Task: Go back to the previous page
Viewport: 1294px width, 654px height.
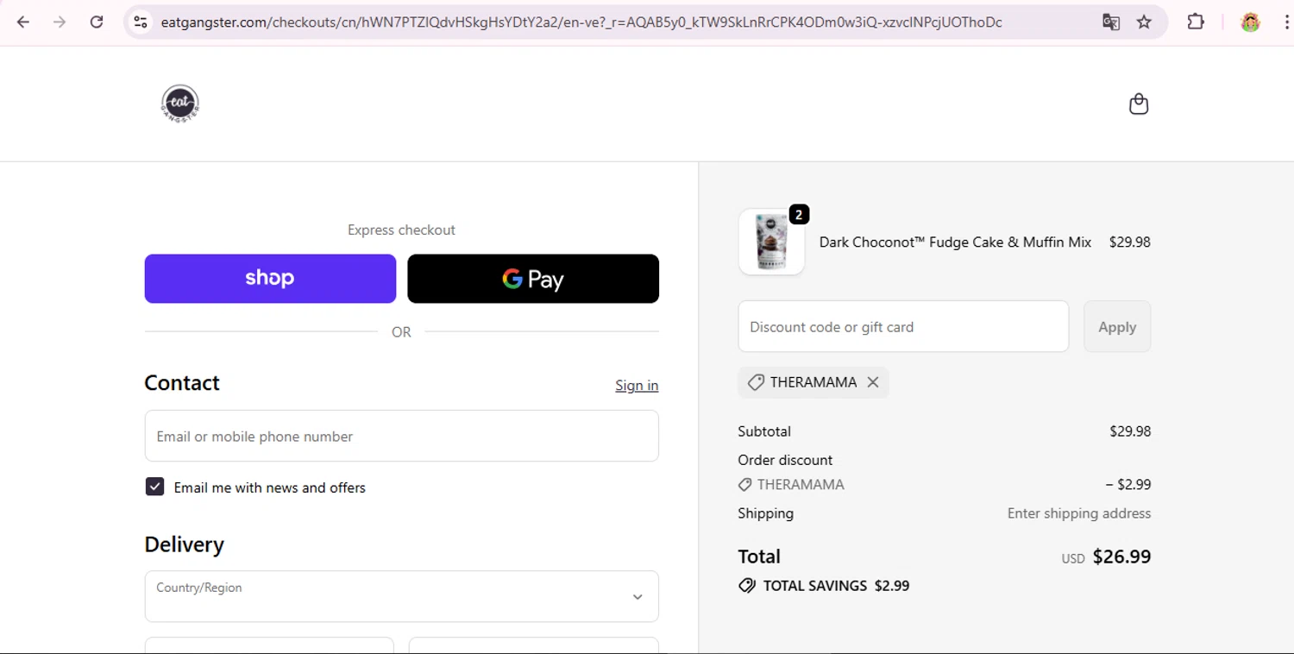Action: coord(23,22)
